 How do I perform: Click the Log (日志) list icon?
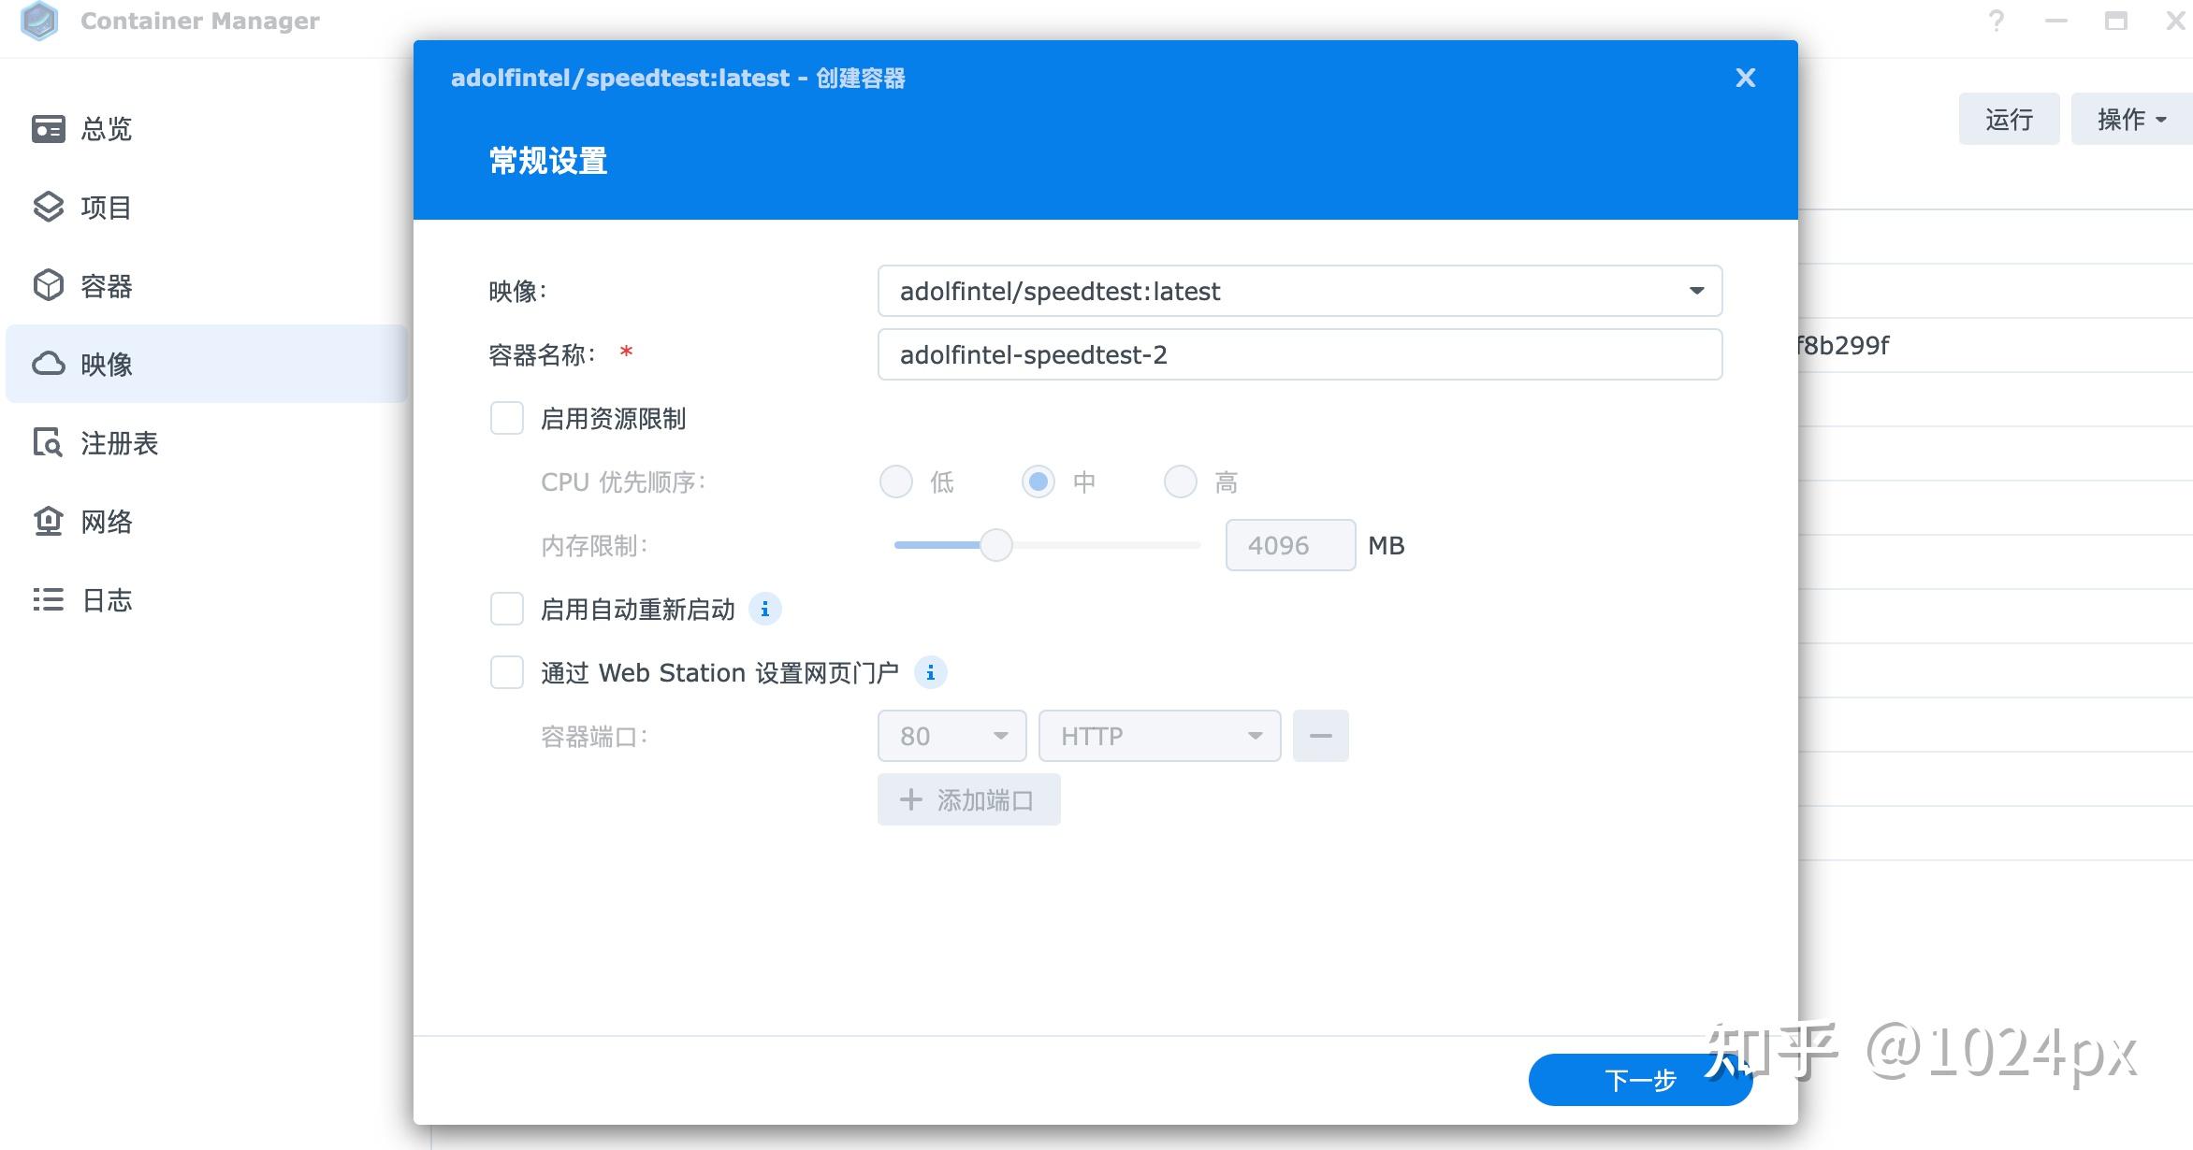coord(49,600)
